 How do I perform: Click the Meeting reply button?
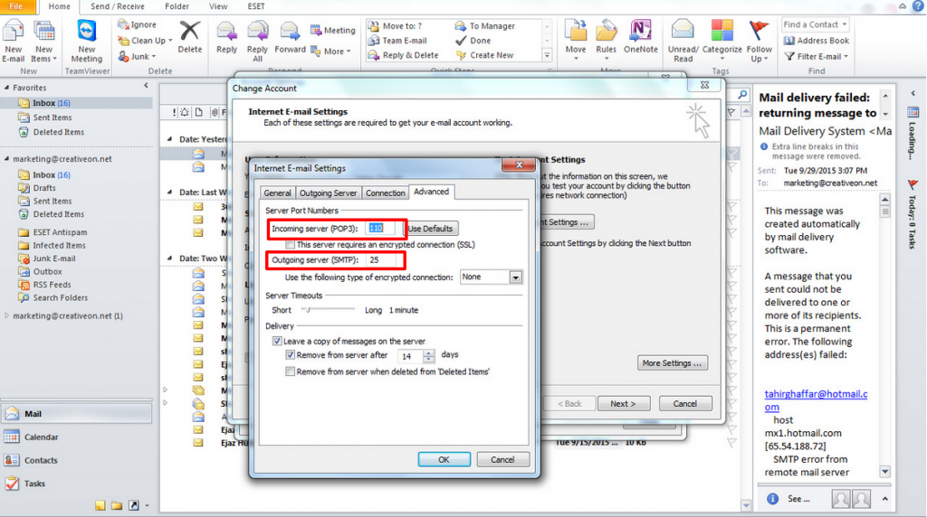click(x=333, y=30)
